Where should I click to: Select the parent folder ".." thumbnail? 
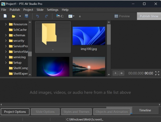pyautogui.click(x=53, y=37)
